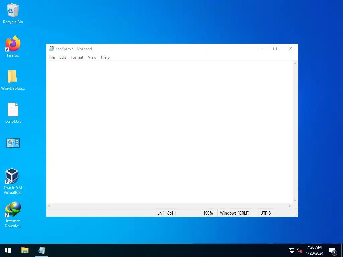
Task: Click the 100% zoom status entry
Action: [x=209, y=213]
